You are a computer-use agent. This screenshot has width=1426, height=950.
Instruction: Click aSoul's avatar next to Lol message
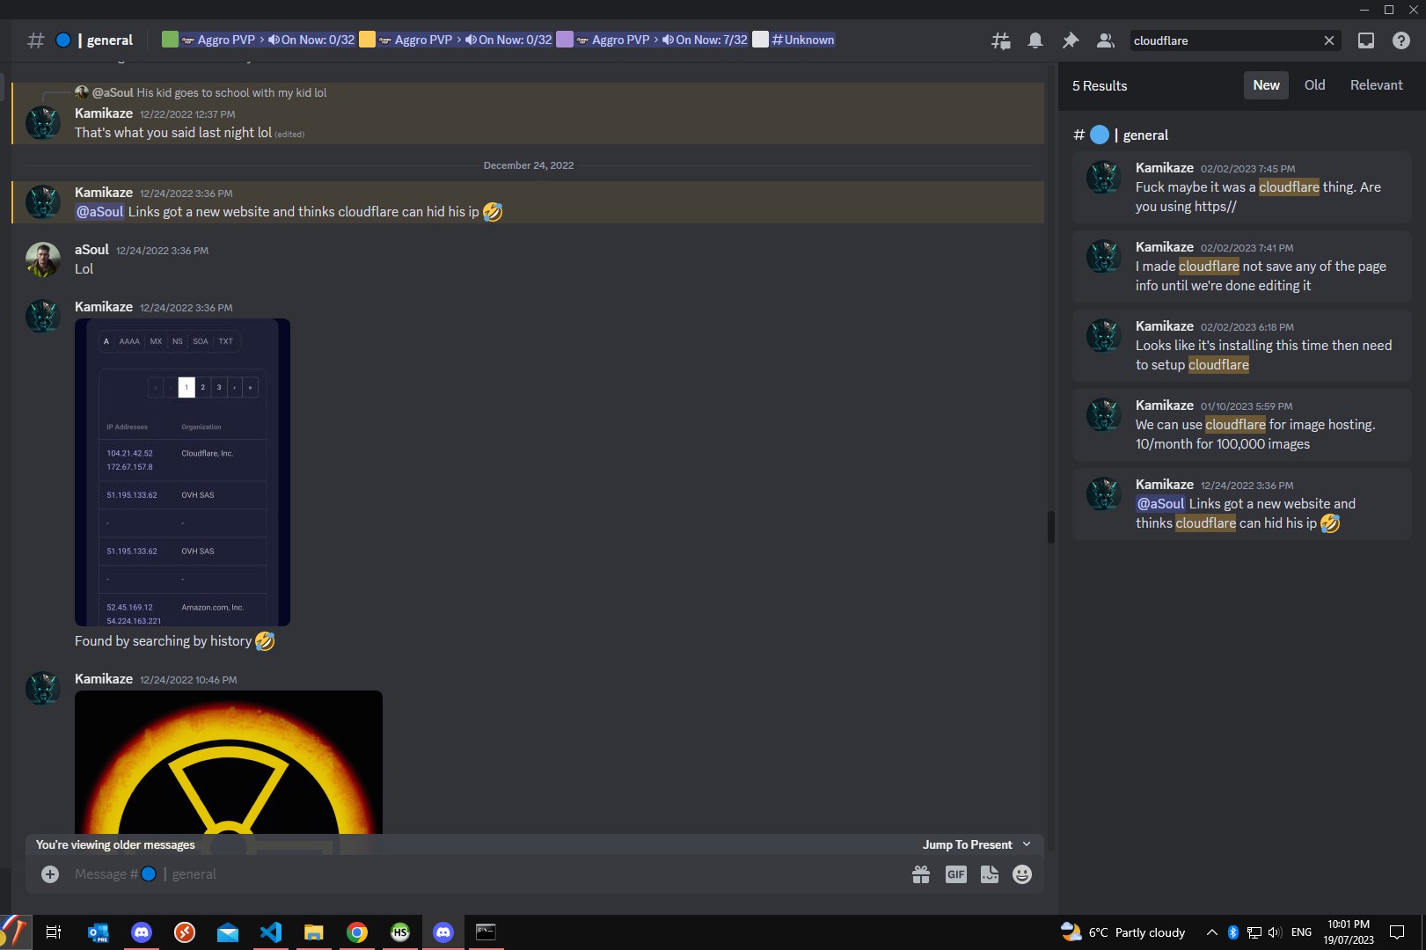[43, 259]
